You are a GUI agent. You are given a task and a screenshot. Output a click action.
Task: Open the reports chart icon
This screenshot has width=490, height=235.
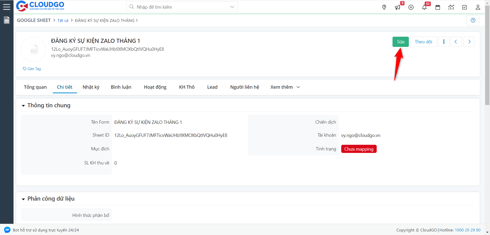[x=451, y=7]
